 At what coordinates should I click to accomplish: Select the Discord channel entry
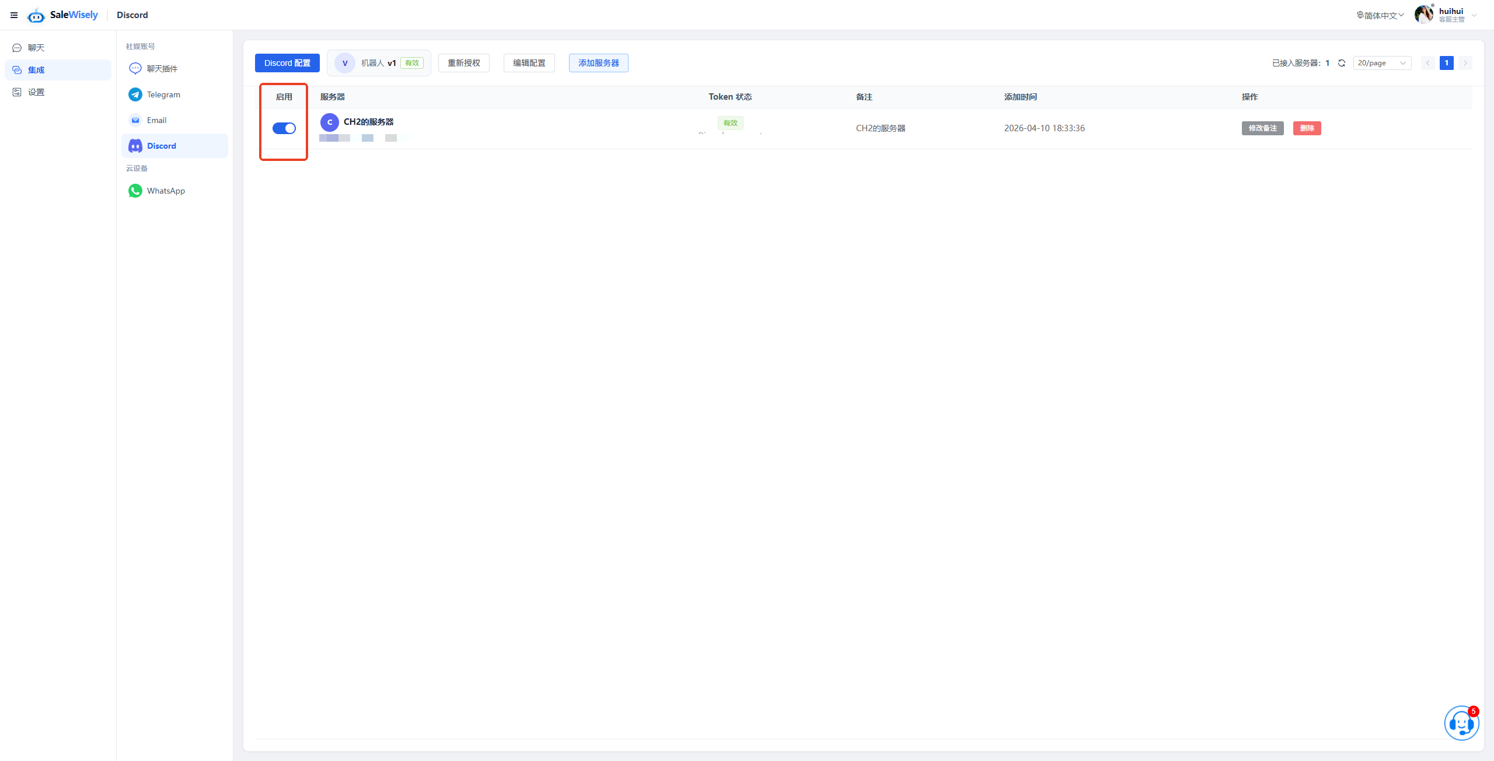point(174,146)
